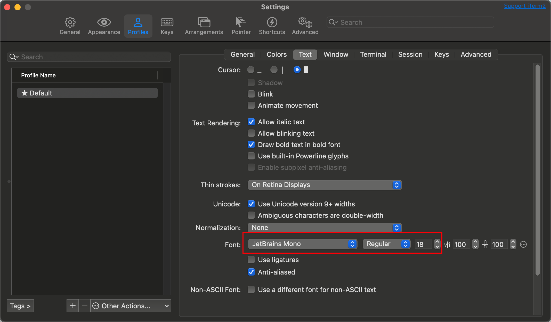Select box cursor radio button
Screen dimensions: 551x322
(x=297, y=70)
